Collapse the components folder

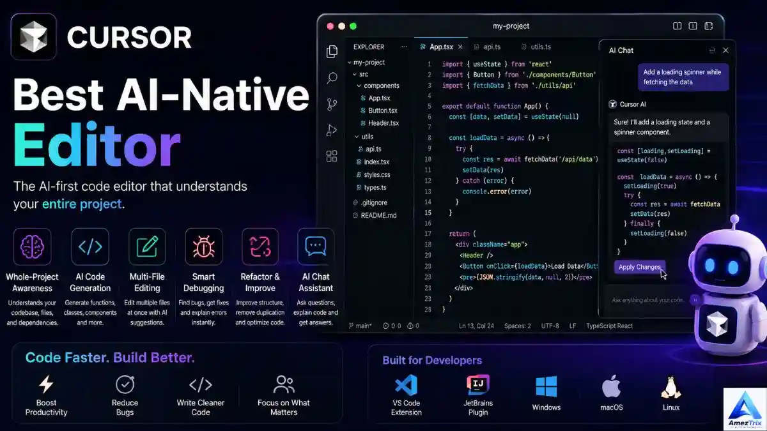[x=359, y=86]
